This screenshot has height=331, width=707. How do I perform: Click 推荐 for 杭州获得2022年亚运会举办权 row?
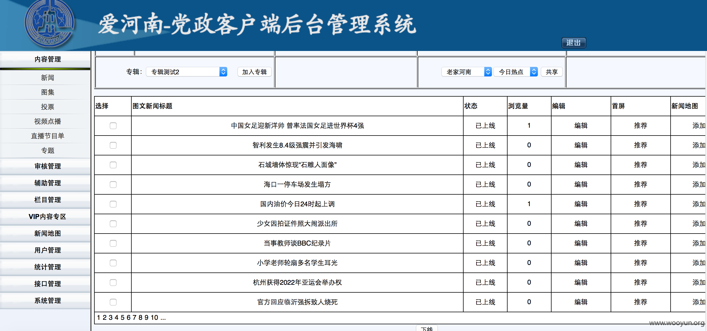641,283
